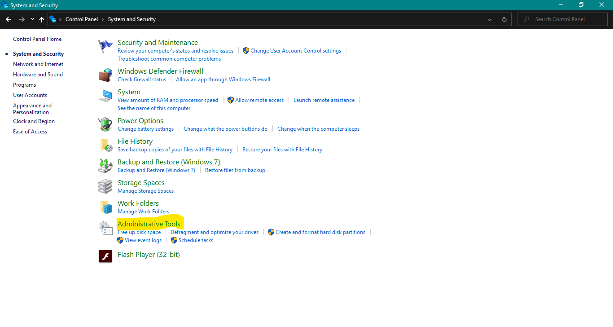Screen dimensions: 613x327
Task: Click the Control Panel icon in address bar
Action: pos(53,19)
